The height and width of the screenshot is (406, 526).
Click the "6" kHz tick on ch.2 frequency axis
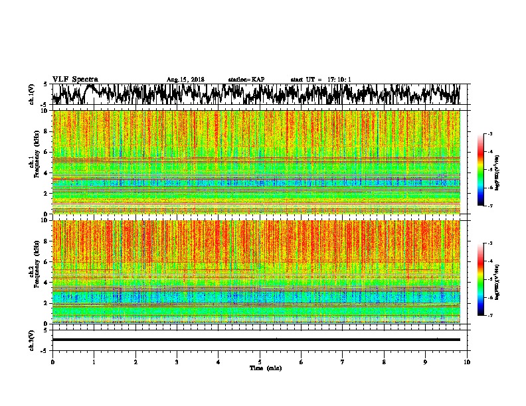pos(46,262)
